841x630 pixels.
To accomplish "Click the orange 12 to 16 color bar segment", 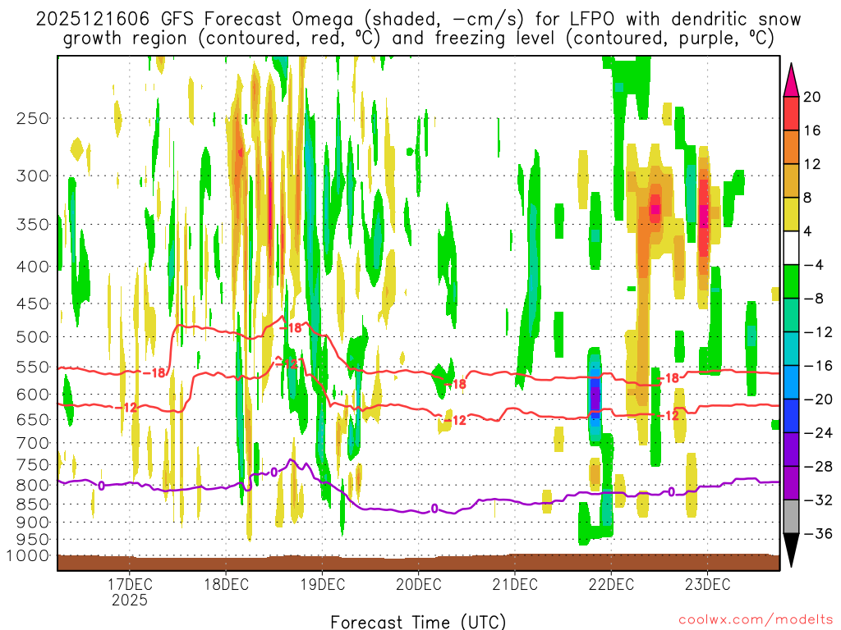I will (x=791, y=148).
